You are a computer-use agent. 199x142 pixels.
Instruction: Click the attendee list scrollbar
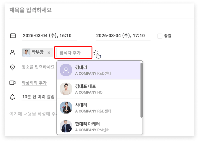(141, 89)
